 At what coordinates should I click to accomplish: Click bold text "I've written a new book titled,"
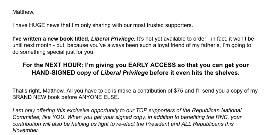tap(51, 39)
